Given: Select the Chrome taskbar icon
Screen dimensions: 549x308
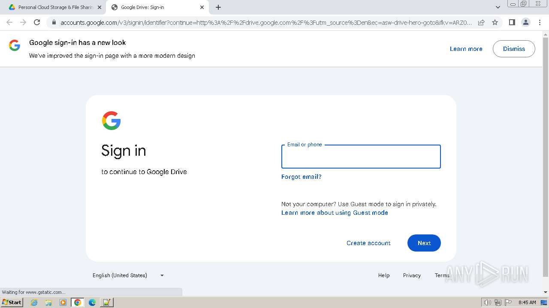Looking at the screenshot, I should coord(78,302).
